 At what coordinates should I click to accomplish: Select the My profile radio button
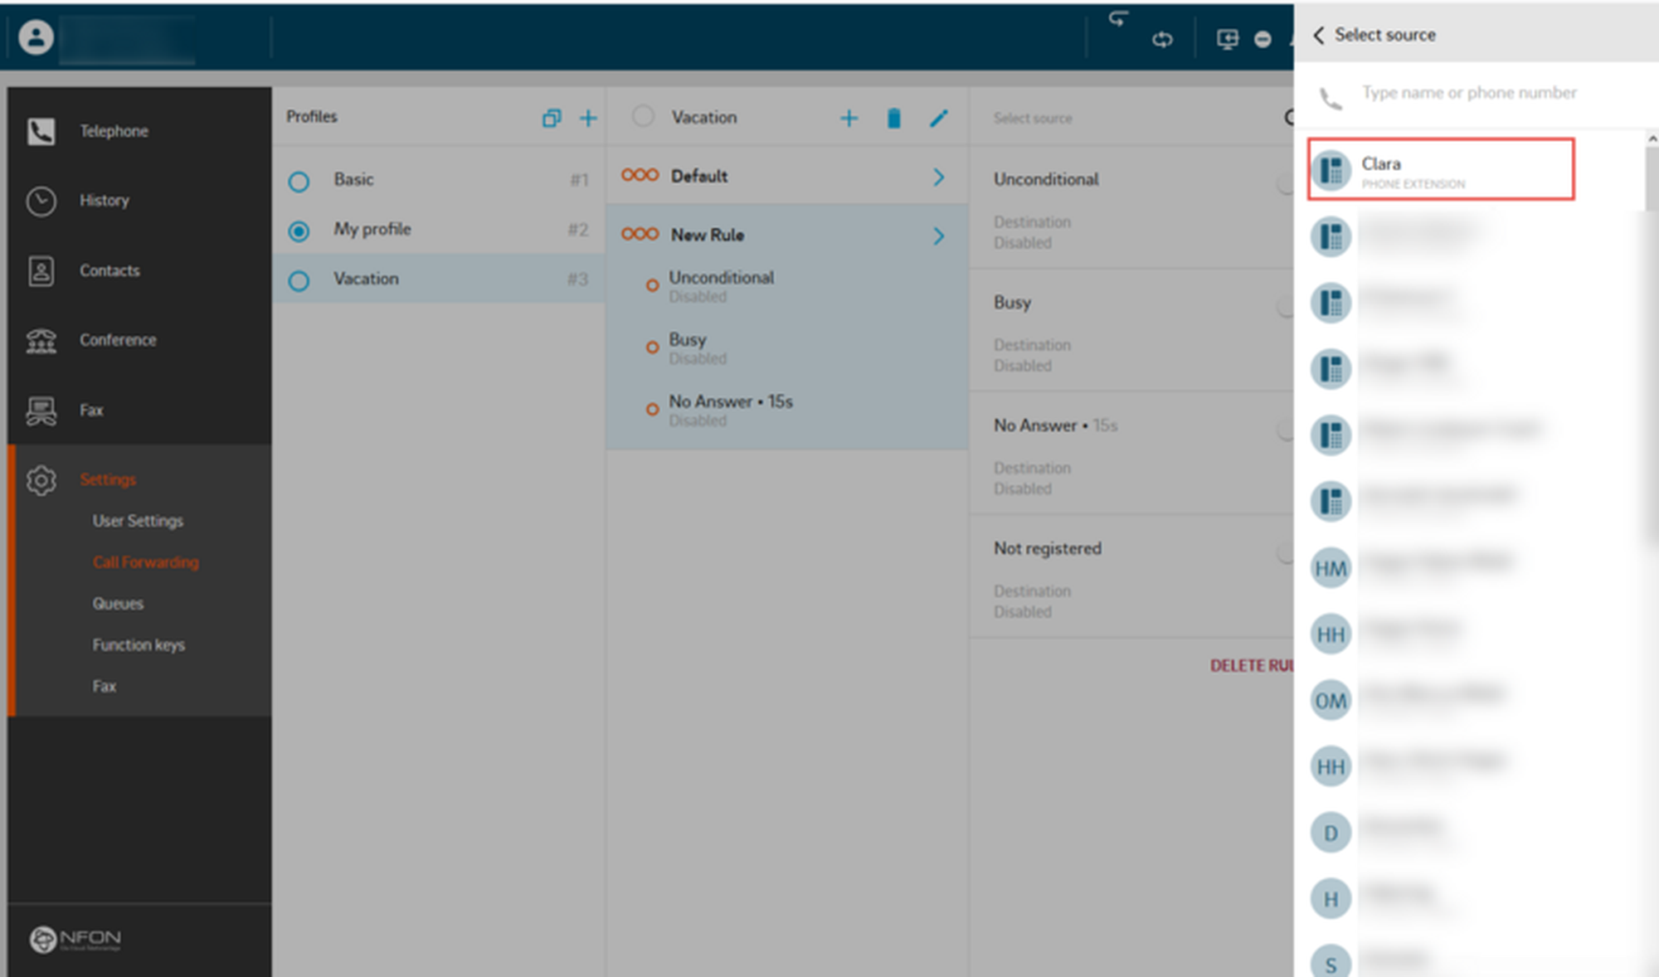click(x=299, y=231)
